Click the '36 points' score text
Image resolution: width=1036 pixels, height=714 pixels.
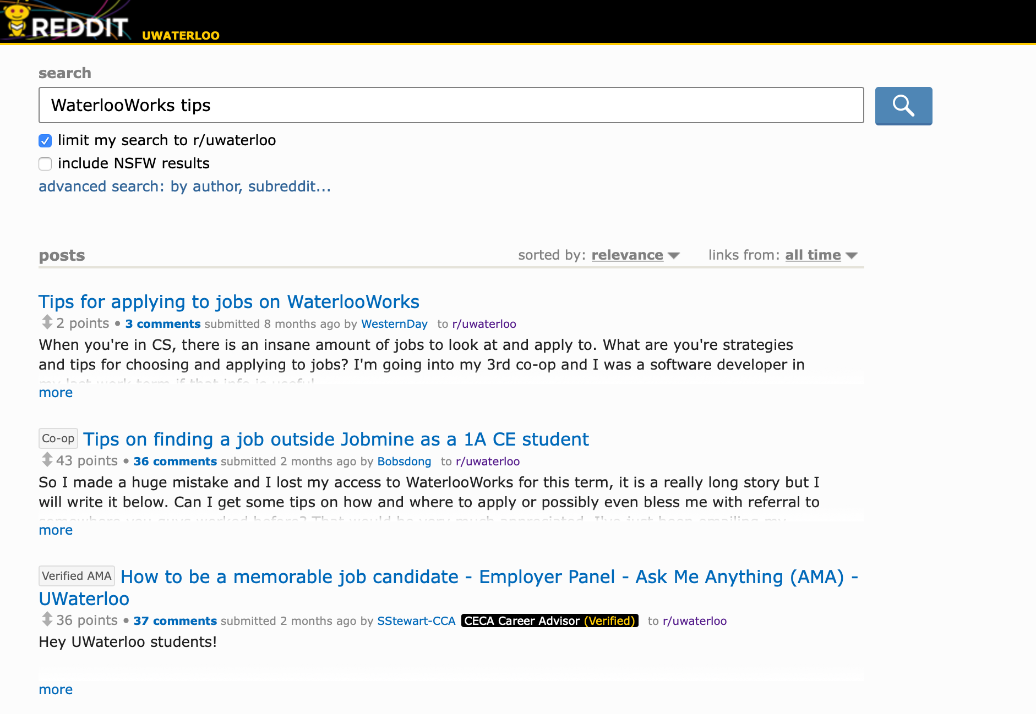point(87,620)
